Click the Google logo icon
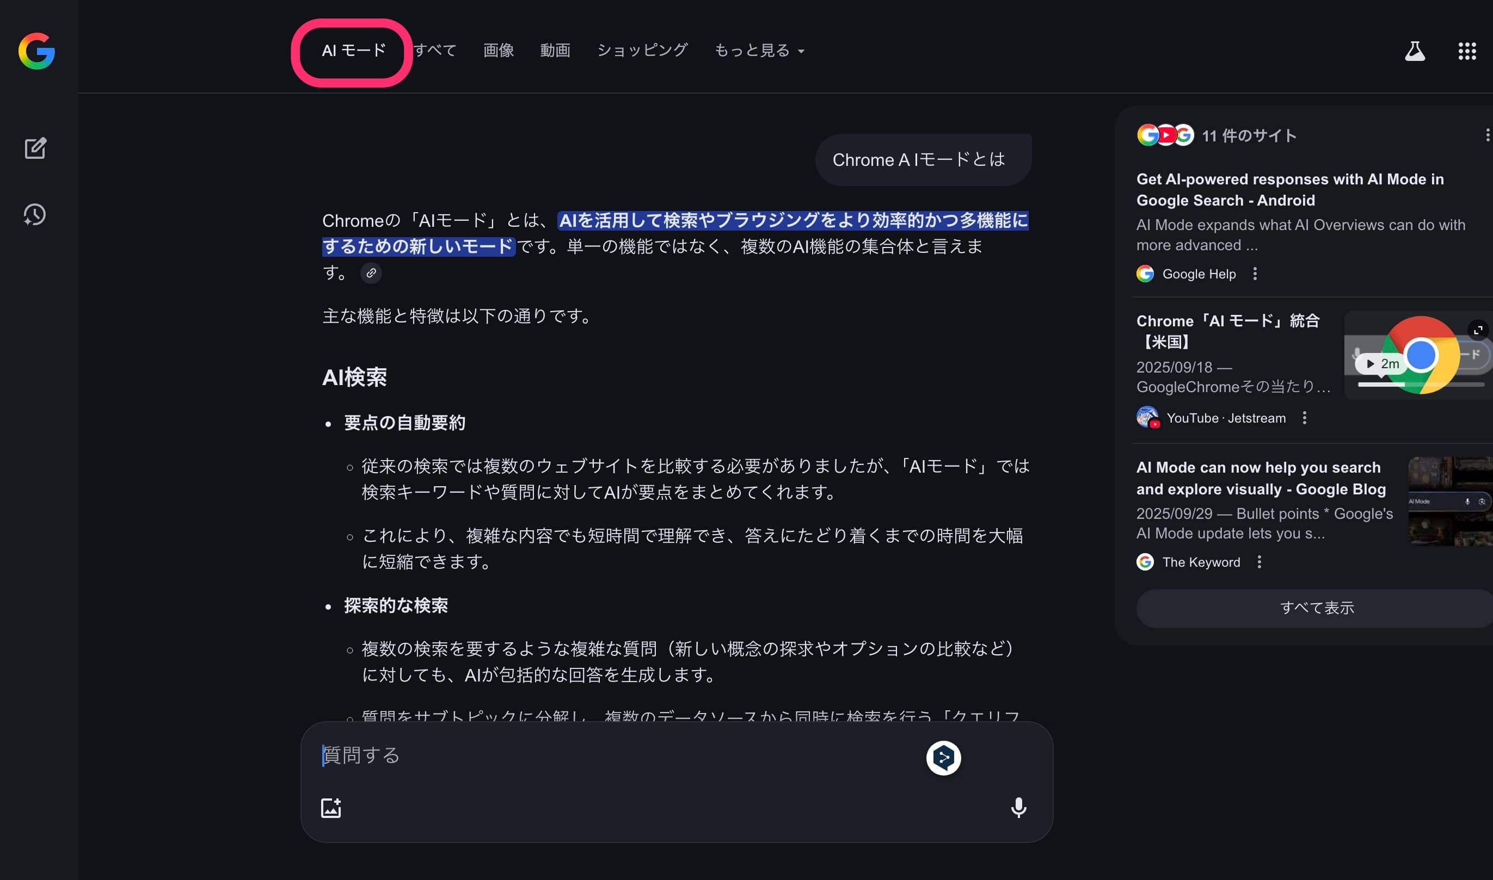The width and height of the screenshot is (1493, 880). tap(37, 51)
